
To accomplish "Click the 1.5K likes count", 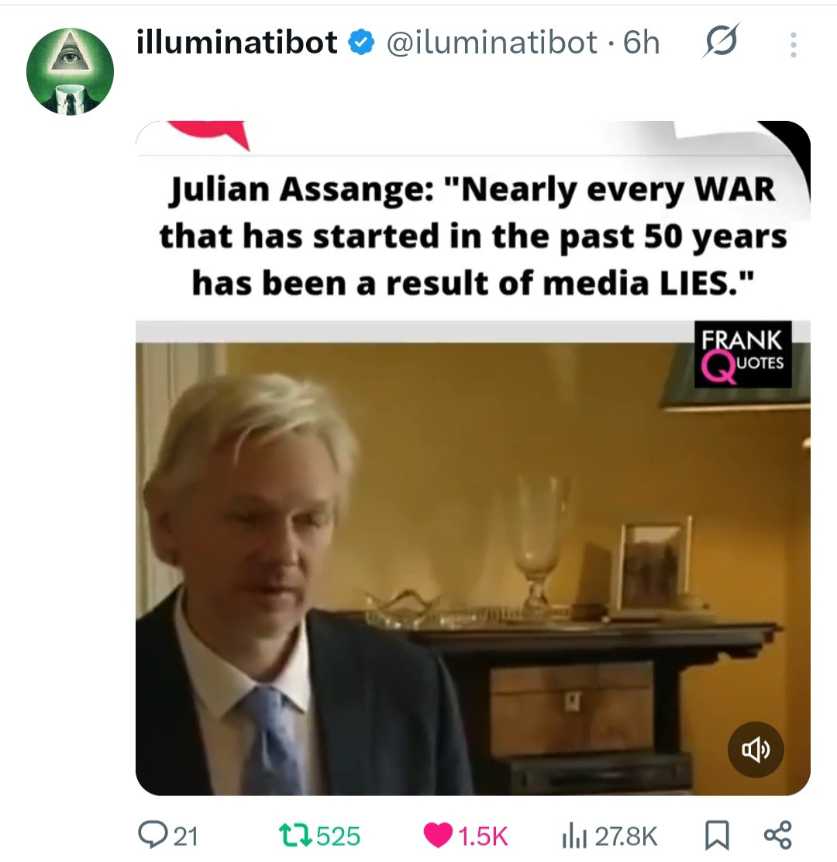I will coord(483,836).
